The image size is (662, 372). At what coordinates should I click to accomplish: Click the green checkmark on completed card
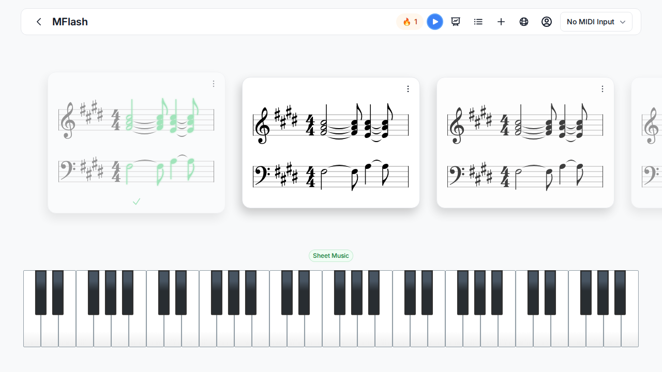click(137, 202)
